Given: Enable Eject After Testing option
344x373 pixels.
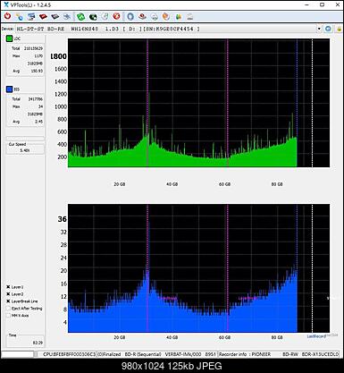Looking at the screenshot, I should pos(8,309).
